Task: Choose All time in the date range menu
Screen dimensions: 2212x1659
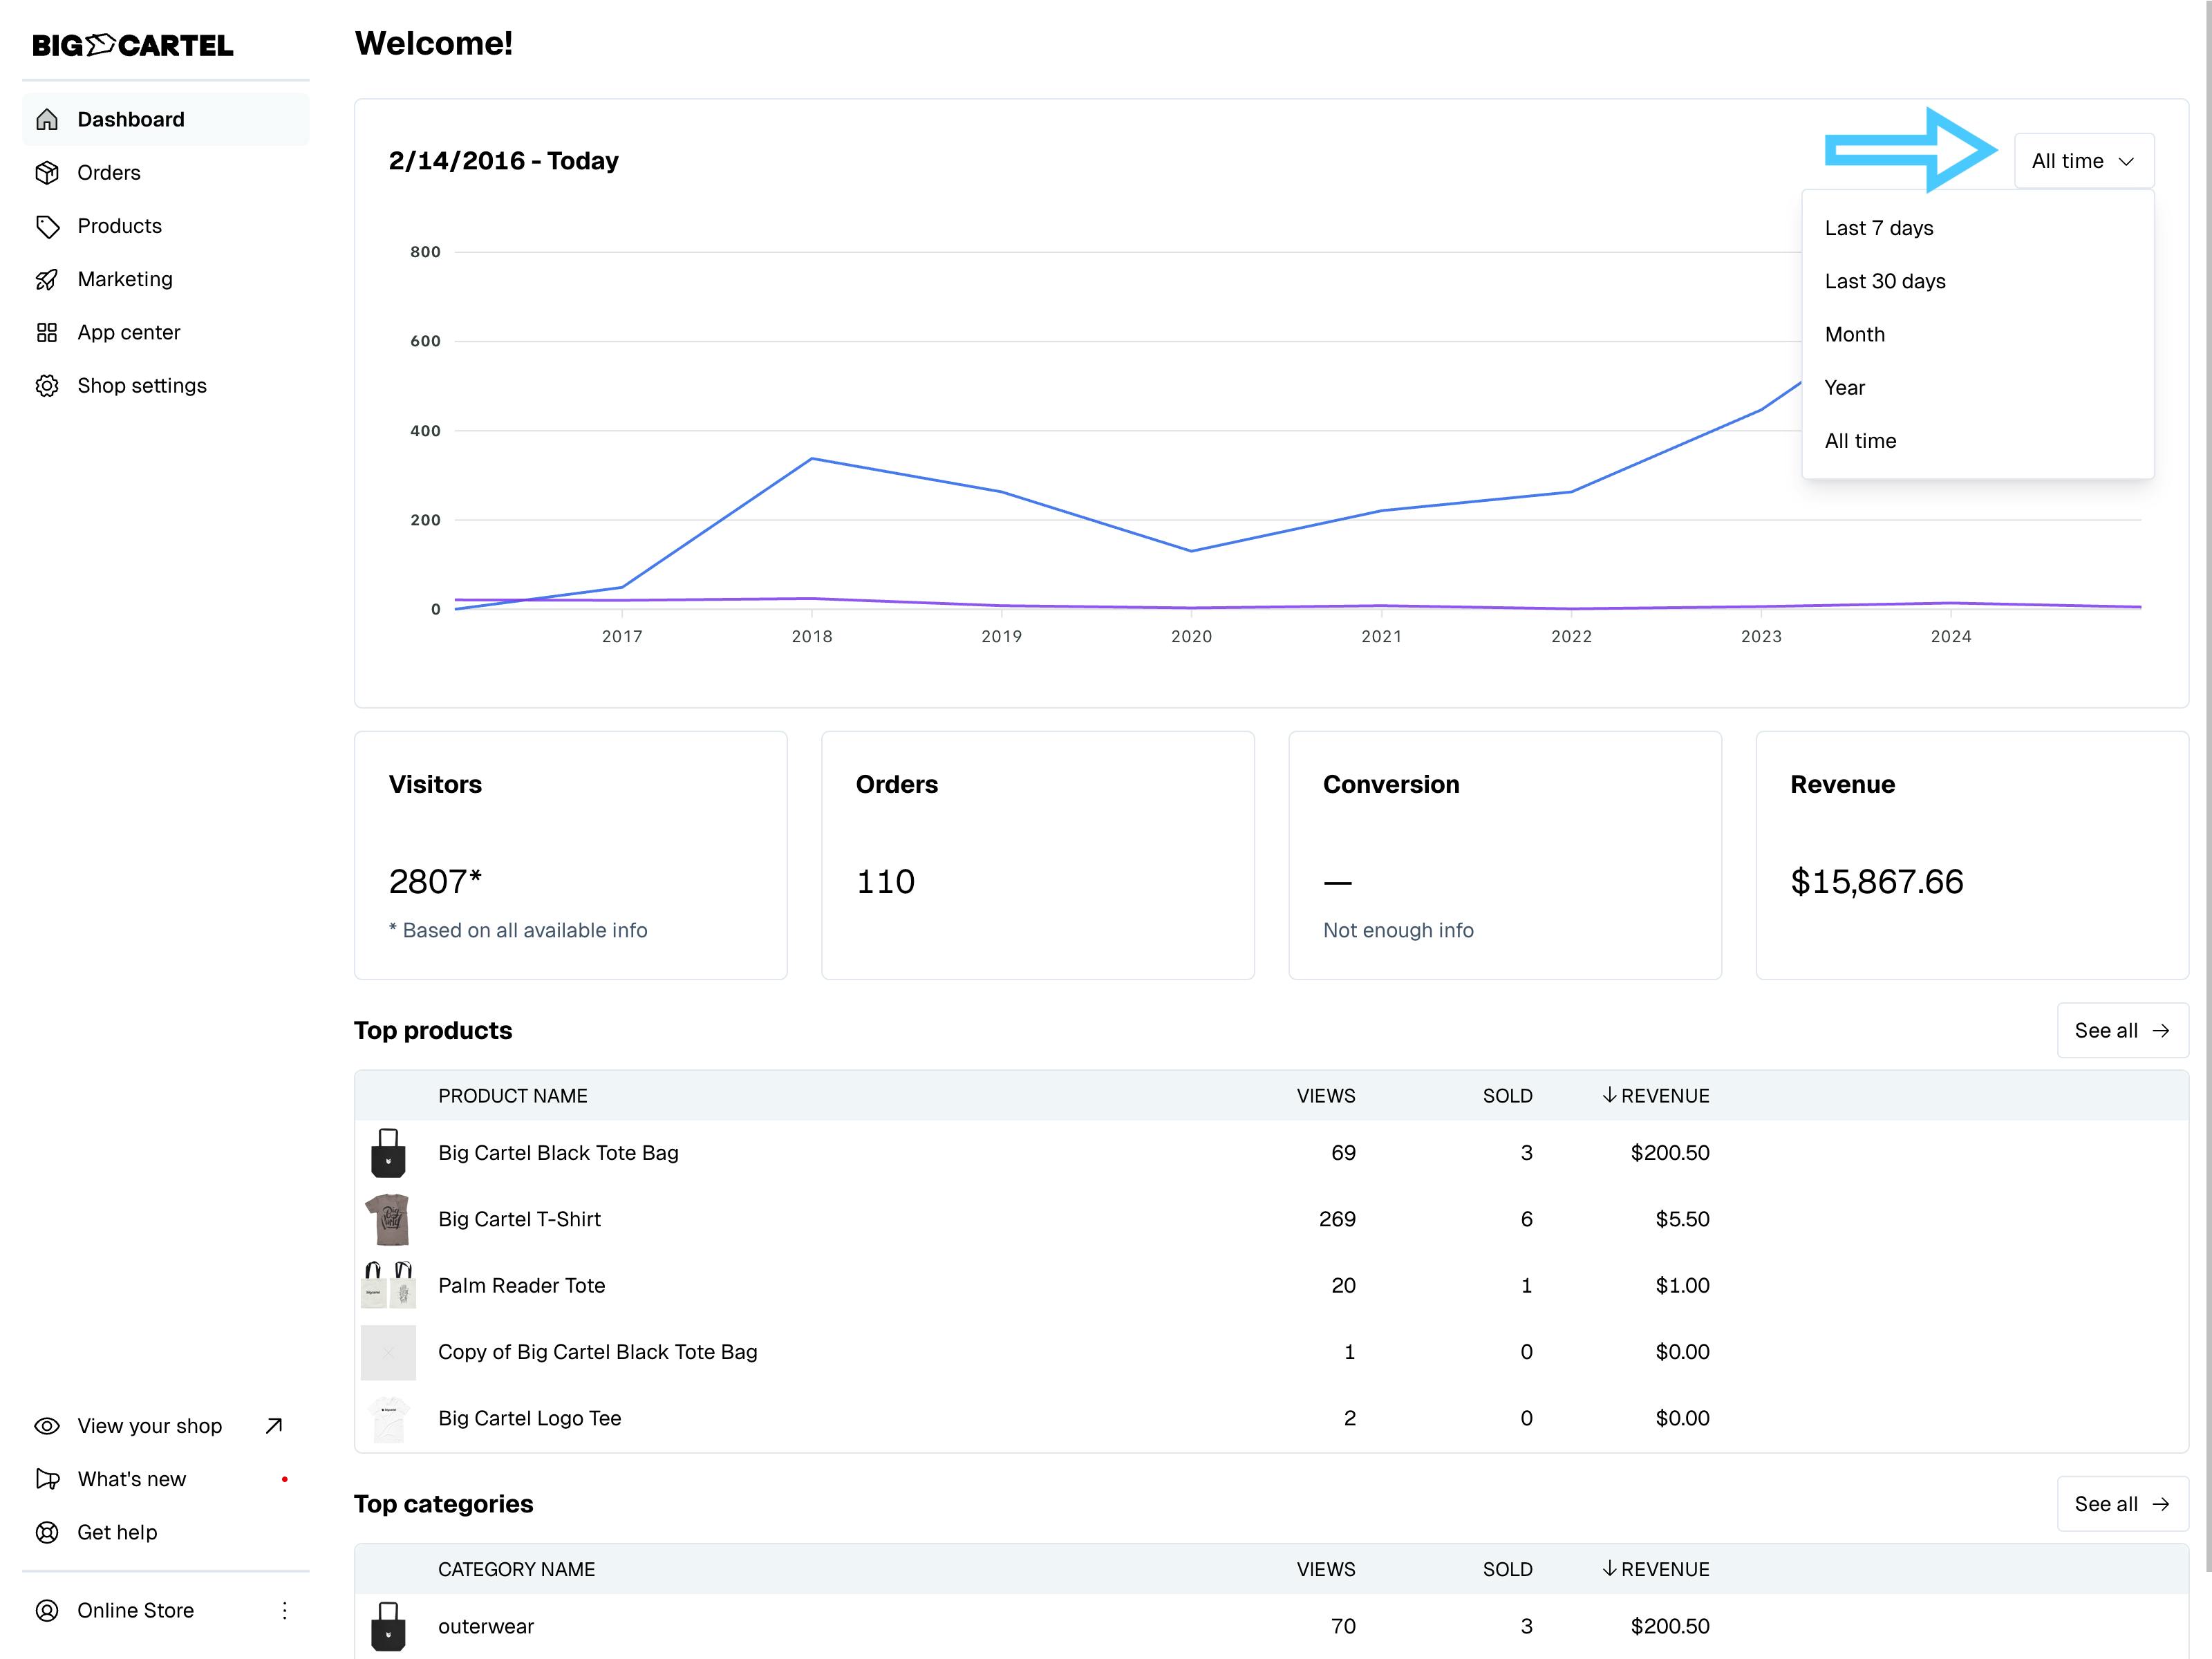Action: (1977, 441)
